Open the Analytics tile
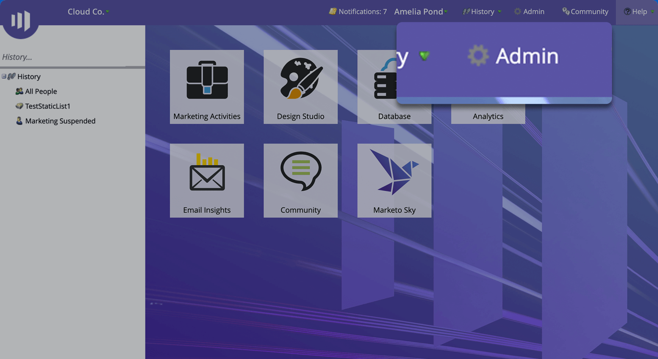658x359 pixels. pos(488,114)
